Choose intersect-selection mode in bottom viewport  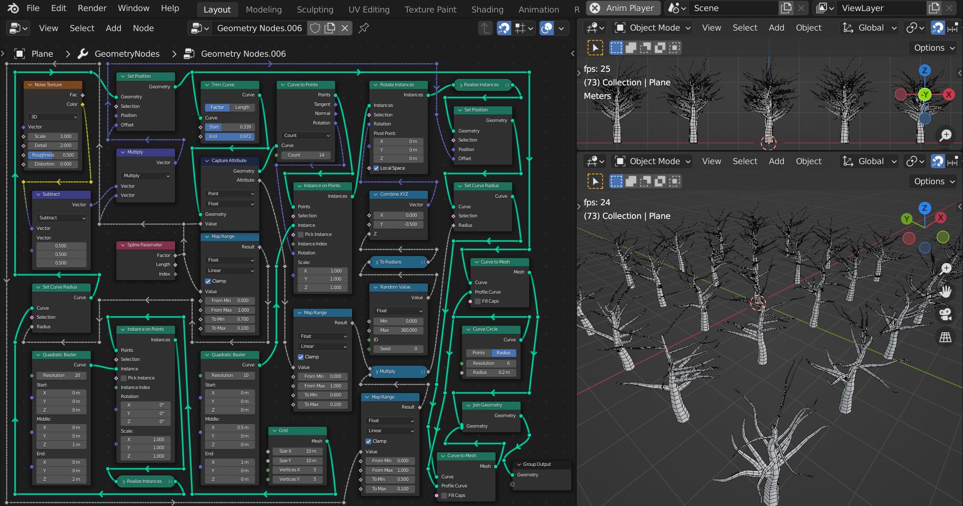(x=675, y=181)
